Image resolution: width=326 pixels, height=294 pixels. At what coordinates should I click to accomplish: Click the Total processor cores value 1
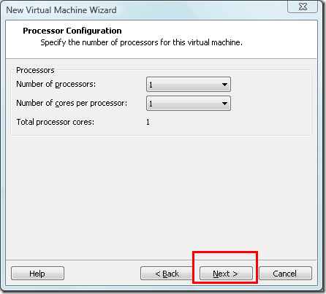click(148, 122)
